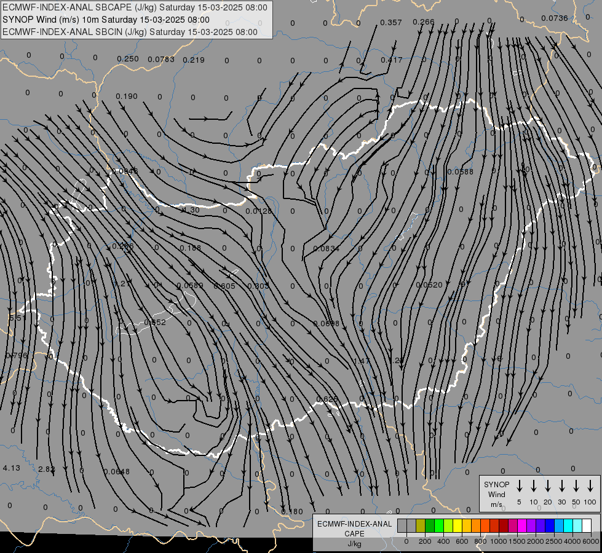Click the SBCAPE title line at top left
Screen dimensions: 602x553
pos(135,7)
